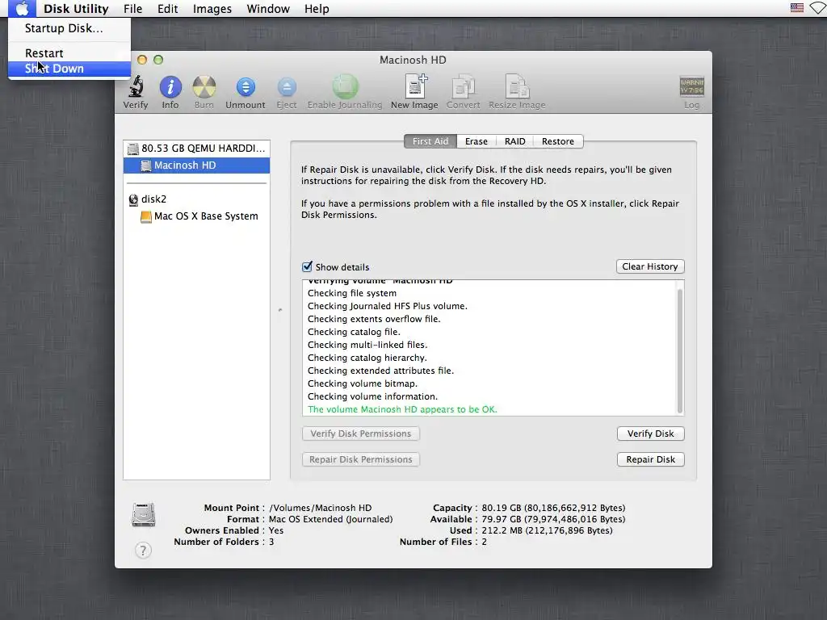Uncheck the Show details checkbox
Image resolution: width=827 pixels, height=620 pixels.
pos(307,266)
